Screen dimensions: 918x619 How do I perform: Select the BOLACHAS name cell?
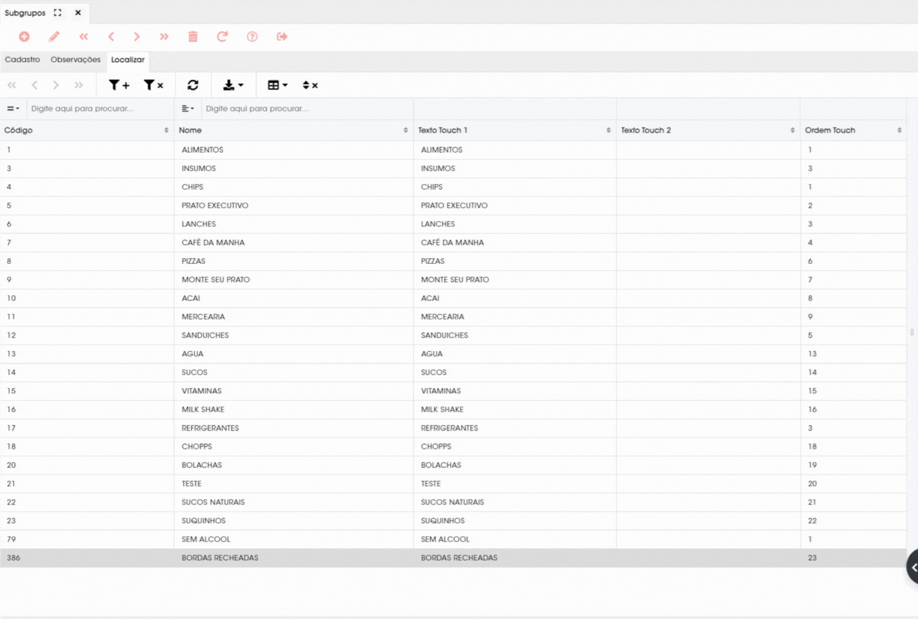click(x=293, y=465)
